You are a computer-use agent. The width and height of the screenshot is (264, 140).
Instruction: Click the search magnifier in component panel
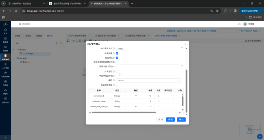[61, 43]
